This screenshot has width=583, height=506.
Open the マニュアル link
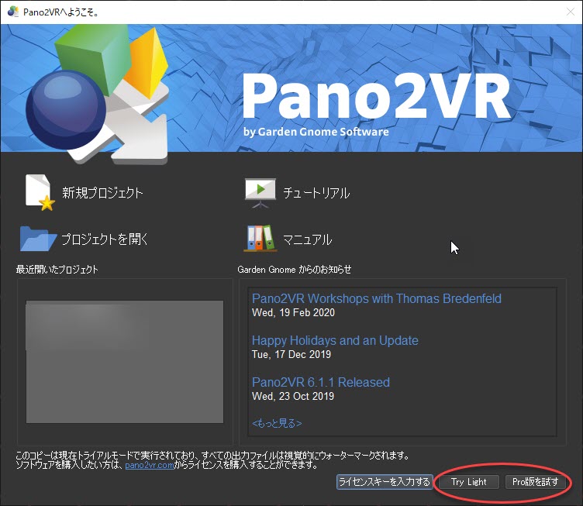308,239
